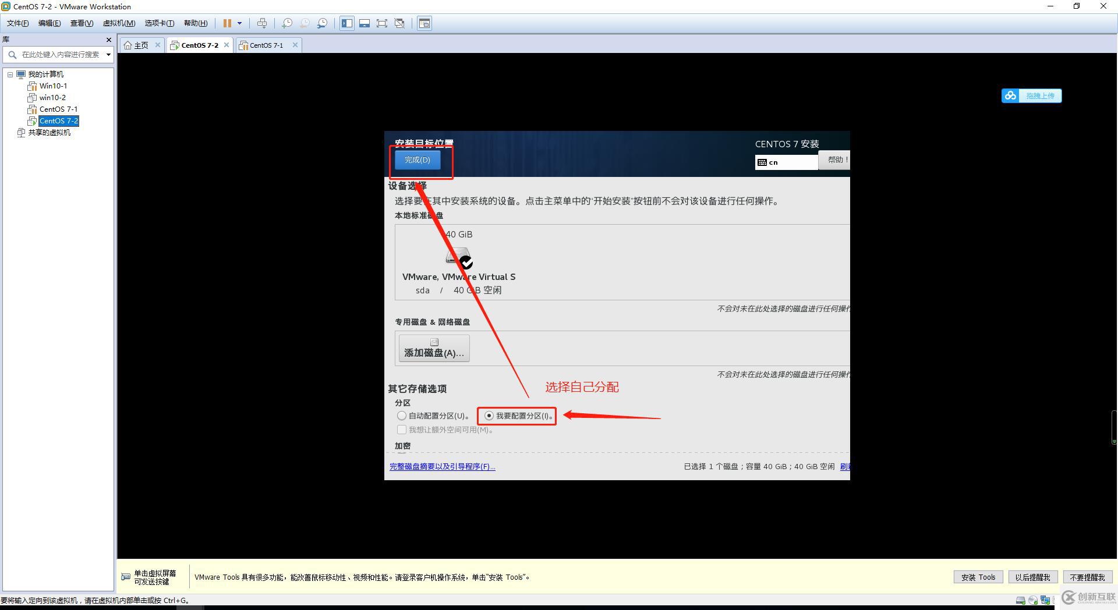Switch to Unity mode icon
The height and width of the screenshot is (610, 1118).
coord(399,23)
